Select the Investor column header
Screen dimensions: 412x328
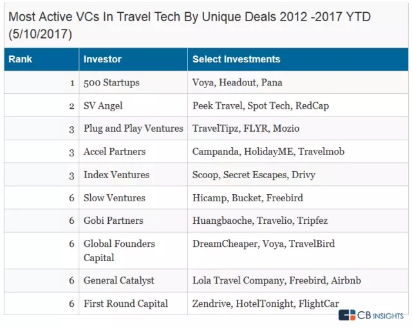click(133, 59)
